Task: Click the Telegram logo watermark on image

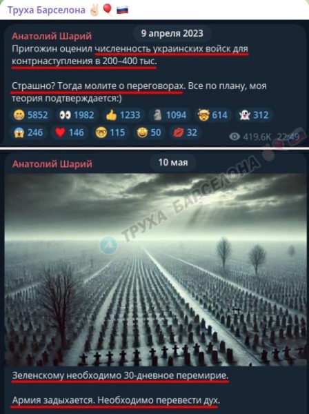Action: click(x=108, y=245)
